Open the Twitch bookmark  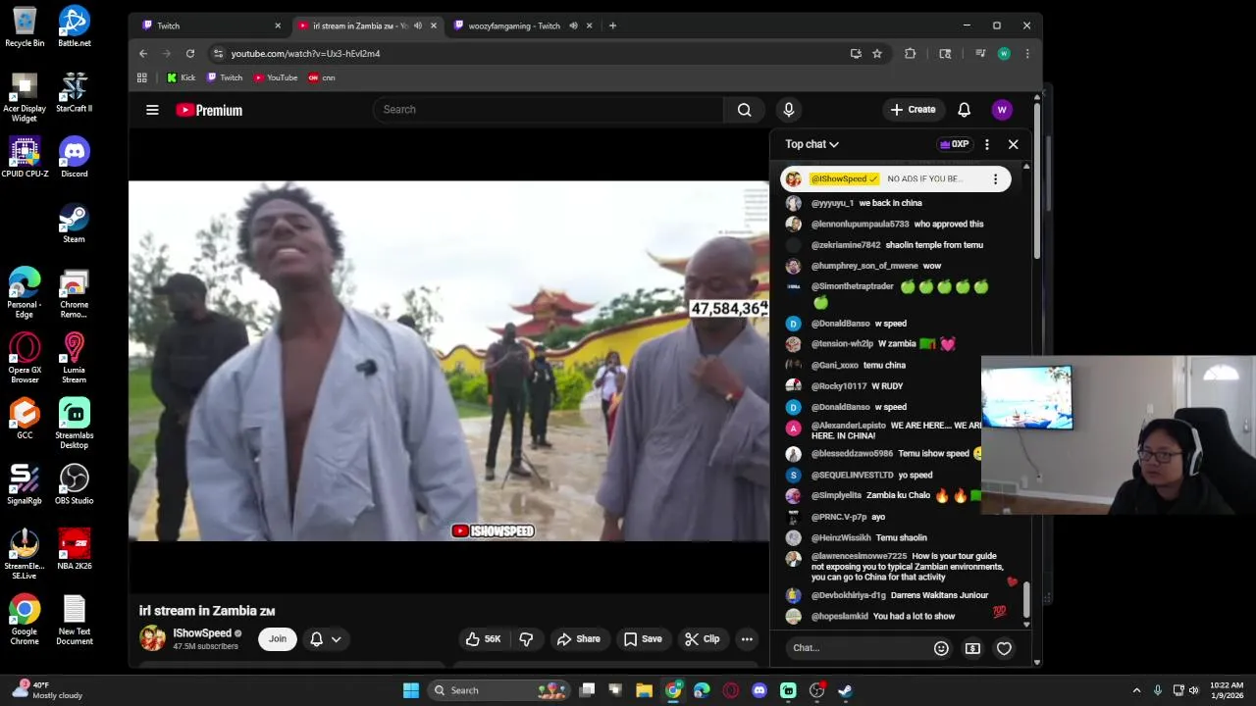tap(225, 77)
